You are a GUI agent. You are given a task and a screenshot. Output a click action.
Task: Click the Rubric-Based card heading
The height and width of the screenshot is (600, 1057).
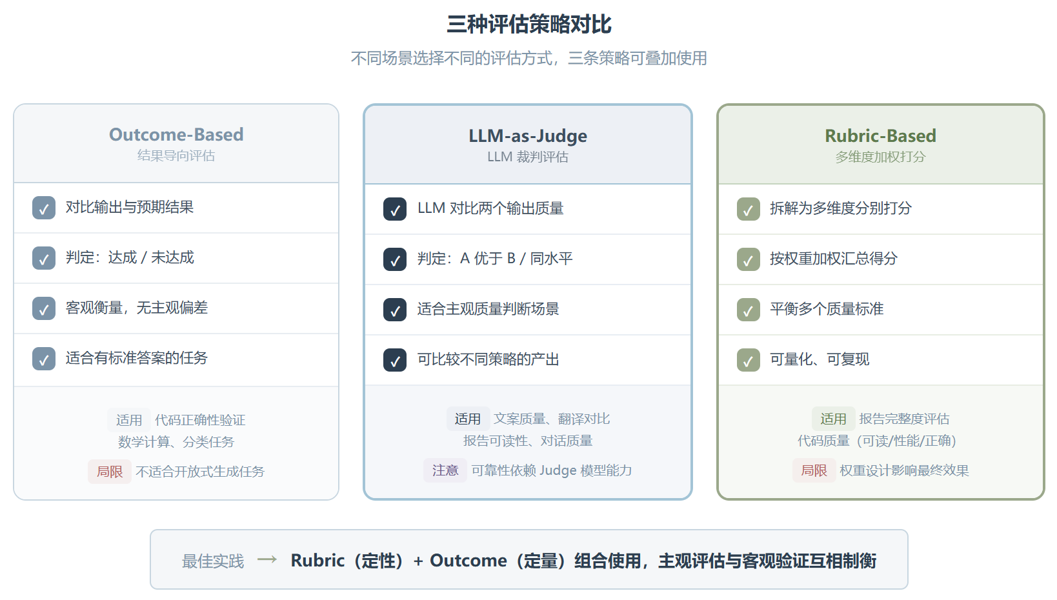tap(880, 135)
